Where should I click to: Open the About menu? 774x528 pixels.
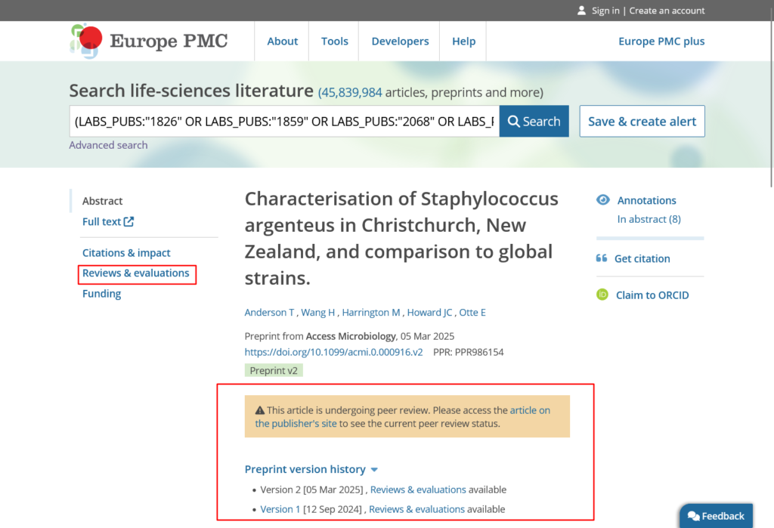point(282,42)
